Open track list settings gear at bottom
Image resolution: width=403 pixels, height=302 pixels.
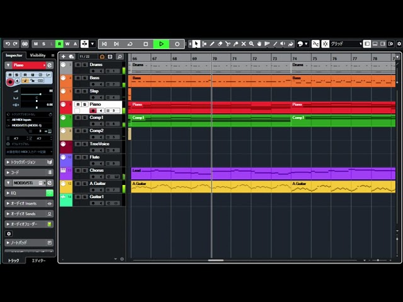(x=122, y=259)
